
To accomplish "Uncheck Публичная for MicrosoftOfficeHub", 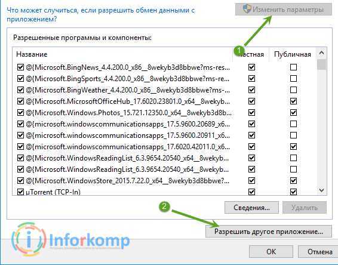I will point(293,101).
